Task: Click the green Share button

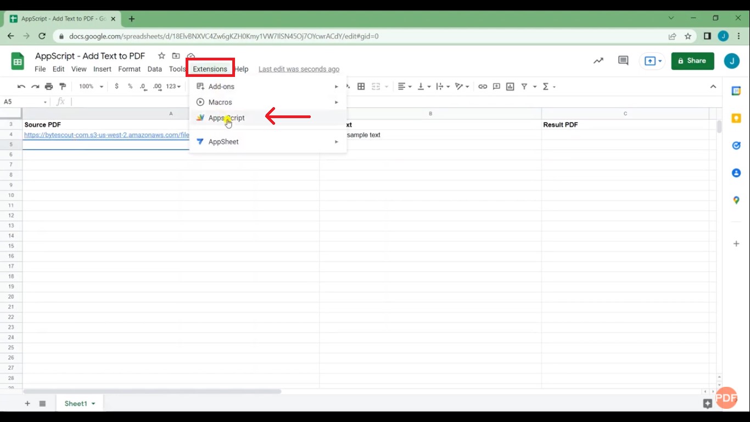Action: click(x=692, y=61)
